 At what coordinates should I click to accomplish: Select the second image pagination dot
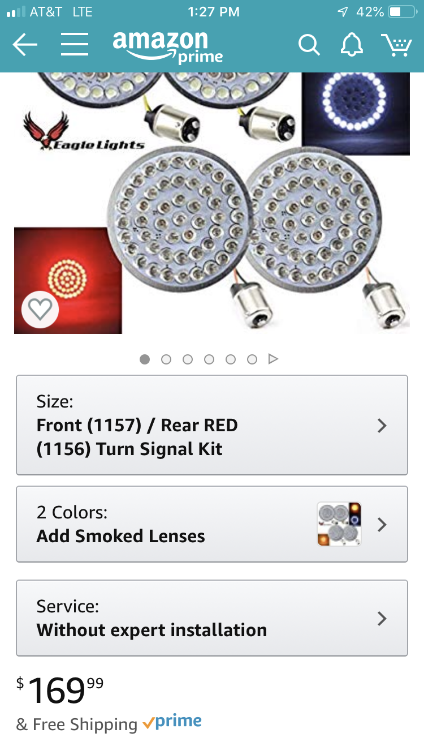tap(166, 359)
